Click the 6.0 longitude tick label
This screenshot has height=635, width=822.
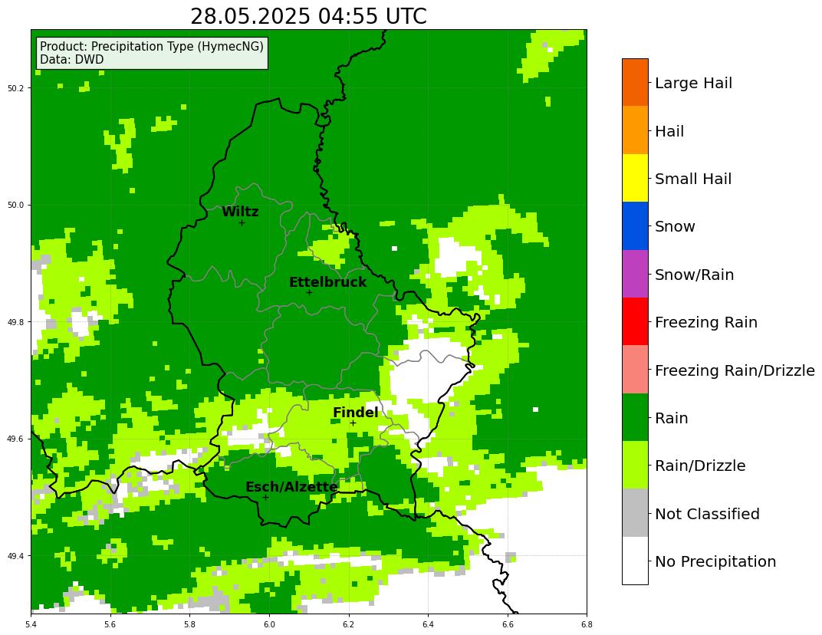click(269, 624)
